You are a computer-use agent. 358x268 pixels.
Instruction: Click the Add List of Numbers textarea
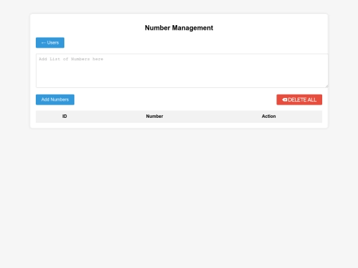[182, 71]
